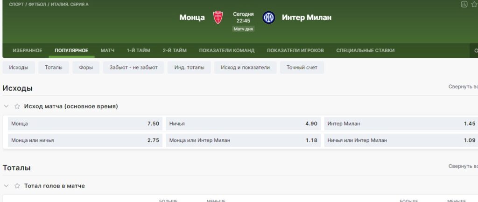Open search icon at tab bar end
Screen dimensions: 478x202
coord(476,50)
